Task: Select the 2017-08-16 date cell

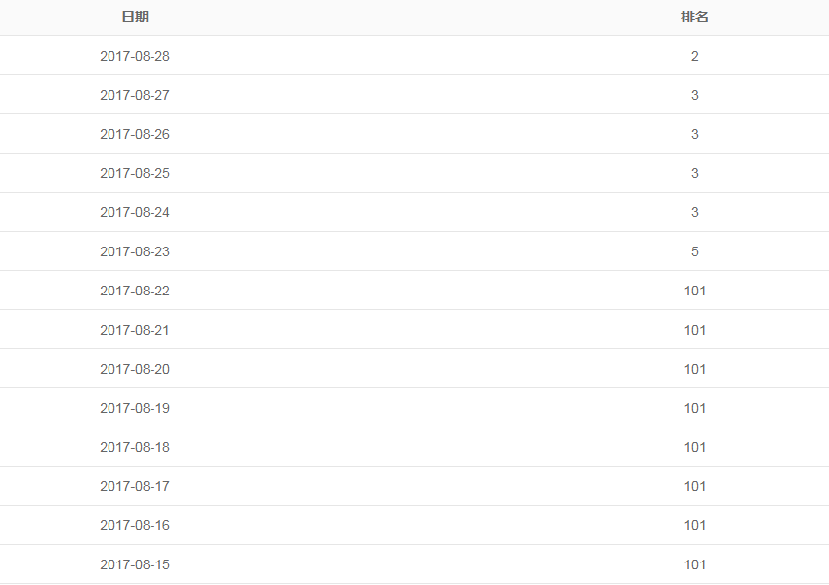Action: pos(135,525)
